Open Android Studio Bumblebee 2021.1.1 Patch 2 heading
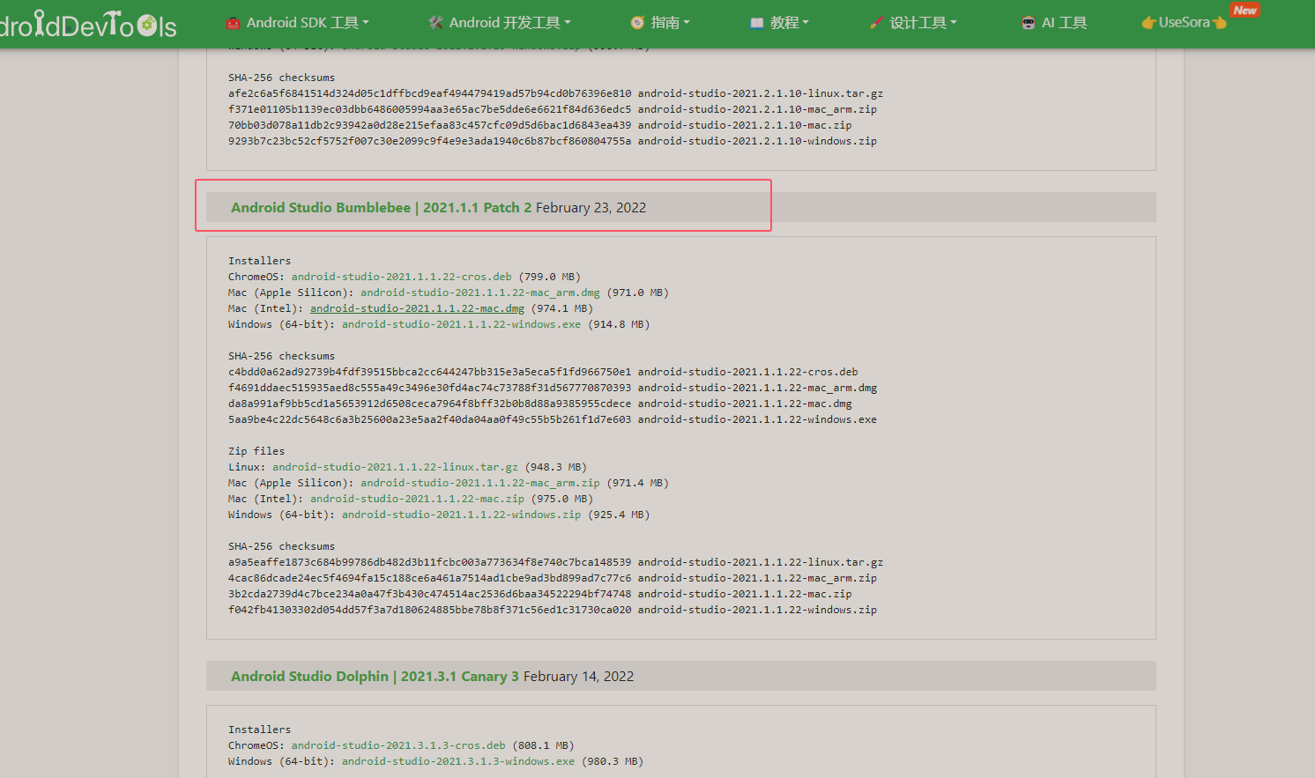This screenshot has height=778, width=1315. coord(382,208)
